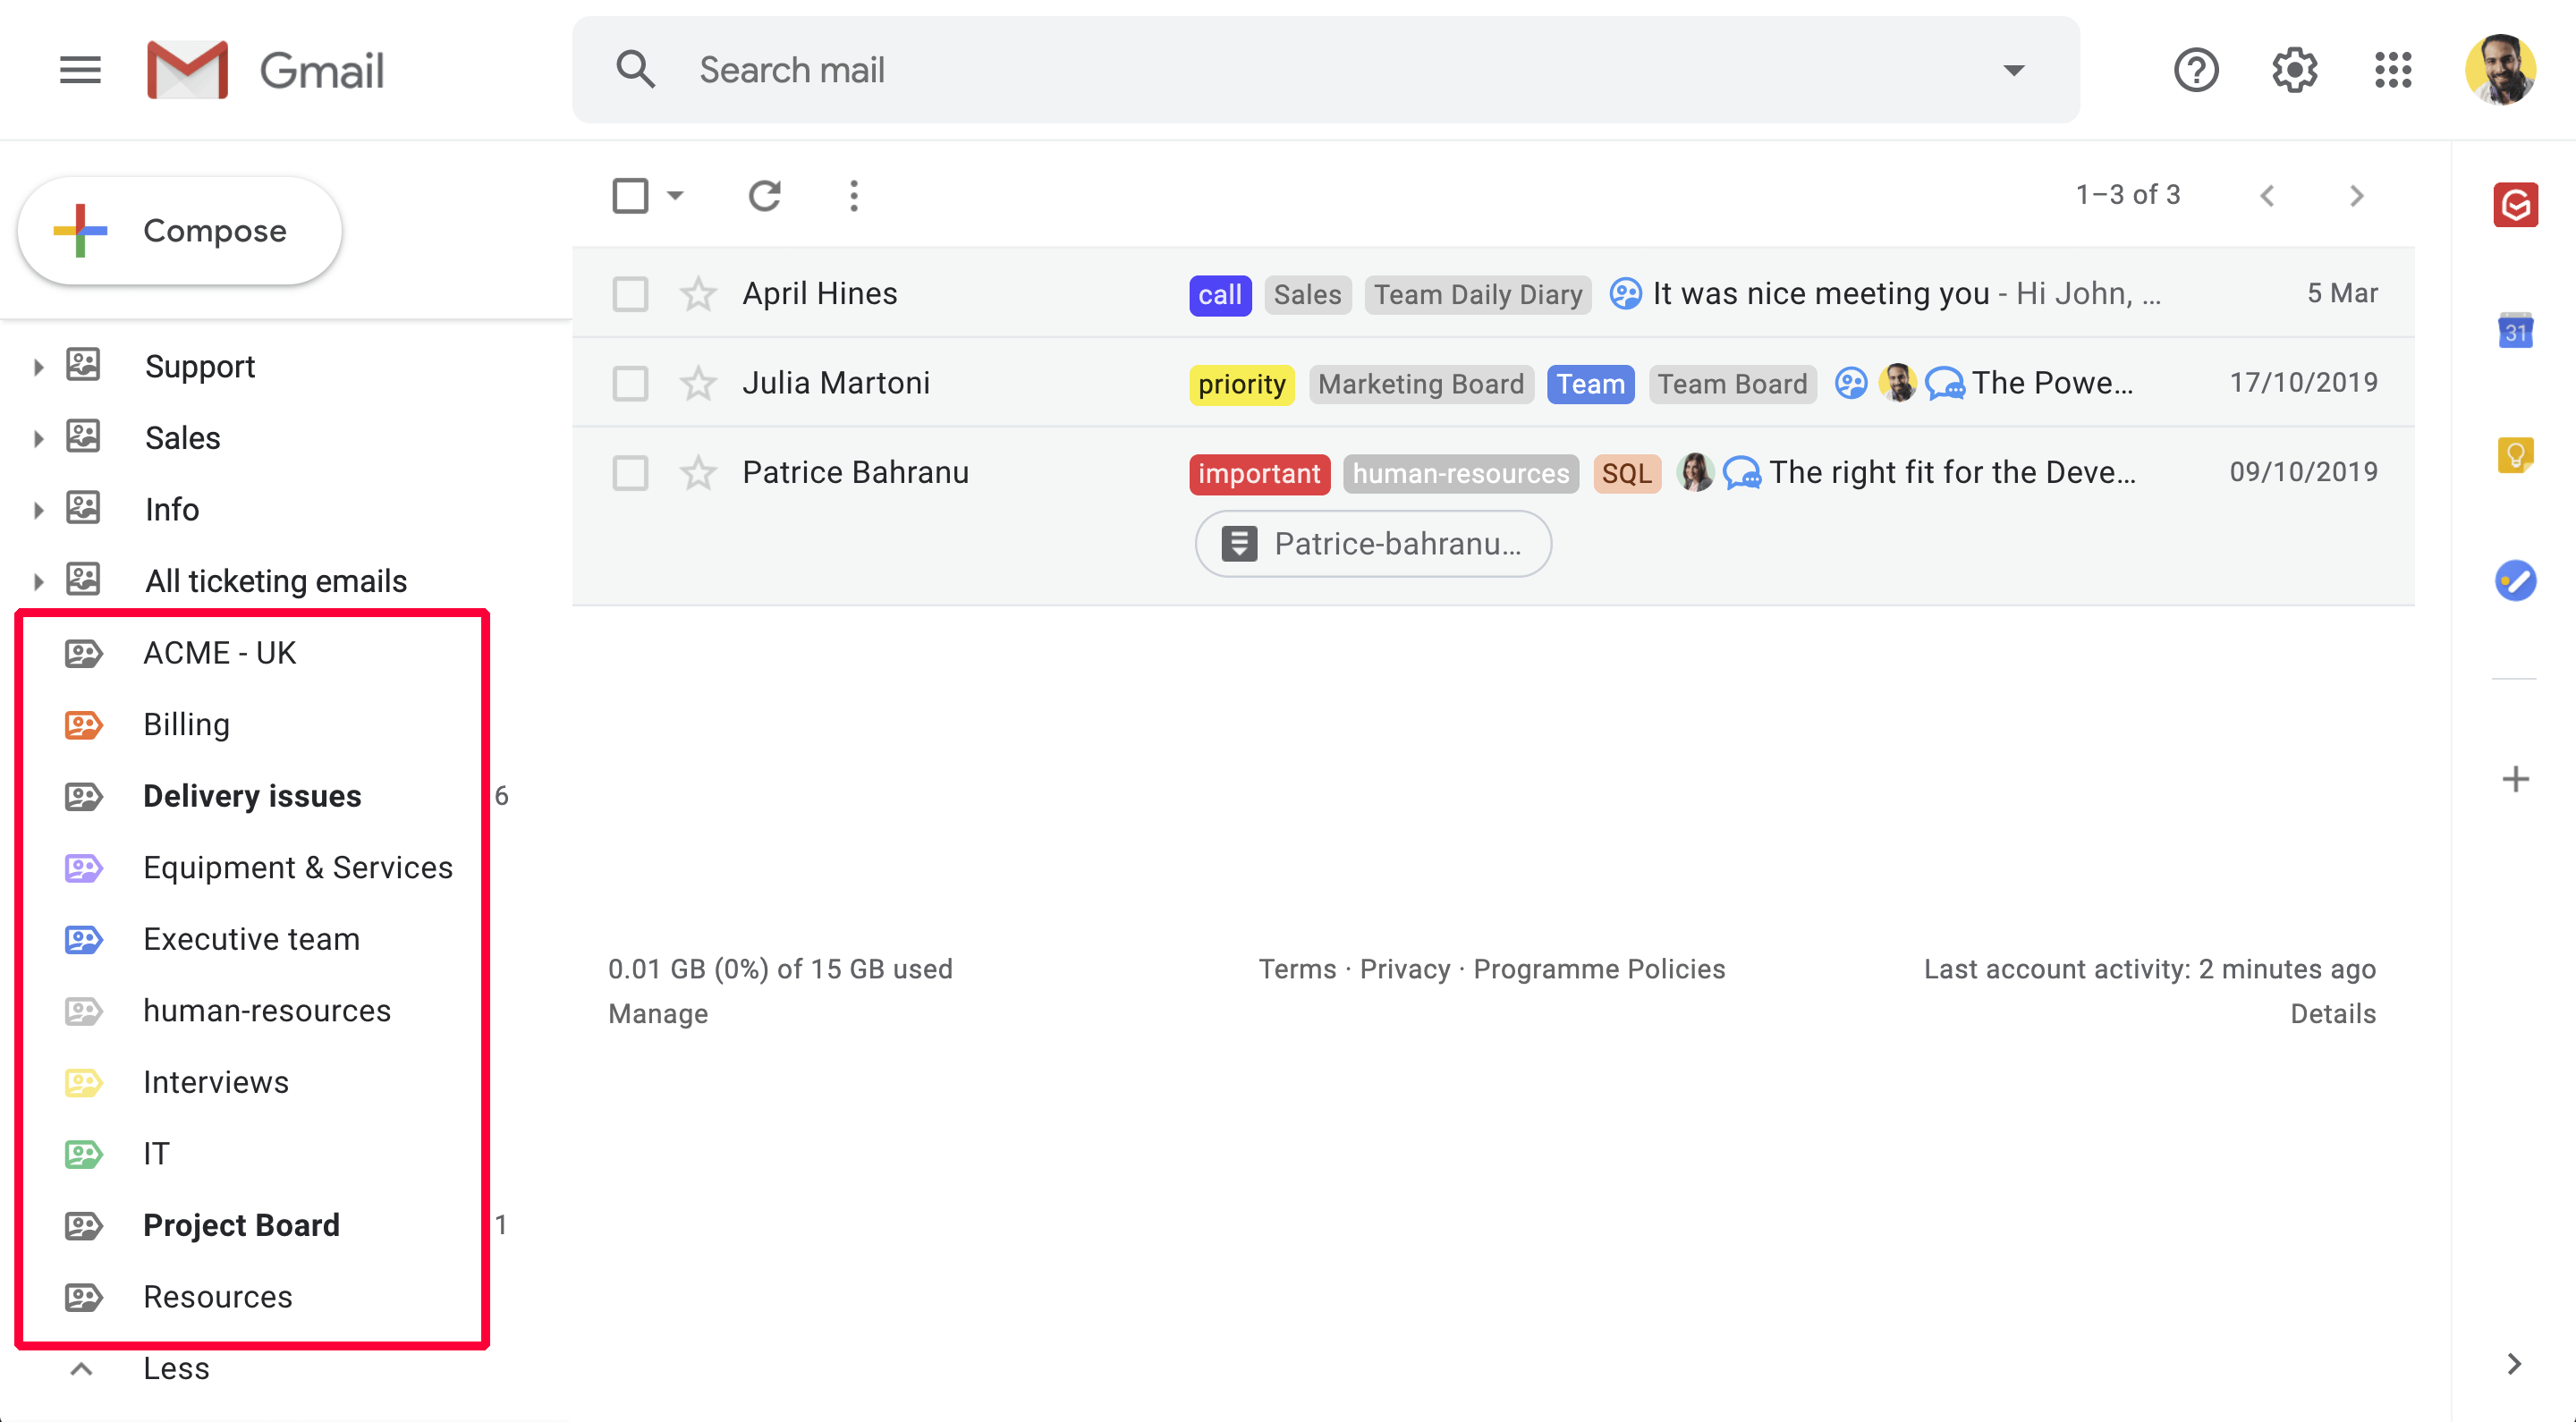The width and height of the screenshot is (2576, 1422).
Task: Click the Team Daily Diary label tag
Action: 1477,295
